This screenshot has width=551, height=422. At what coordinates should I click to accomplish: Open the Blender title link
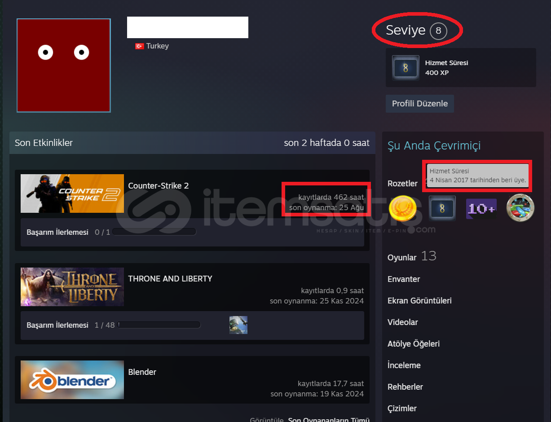click(142, 372)
